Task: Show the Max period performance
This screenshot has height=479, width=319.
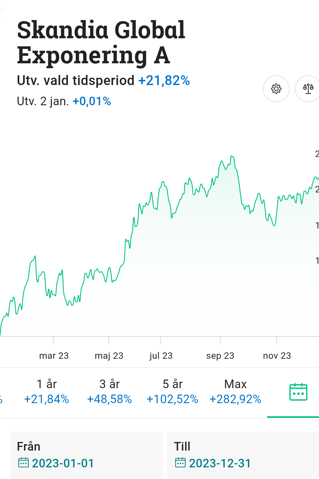Action: [235, 392]
